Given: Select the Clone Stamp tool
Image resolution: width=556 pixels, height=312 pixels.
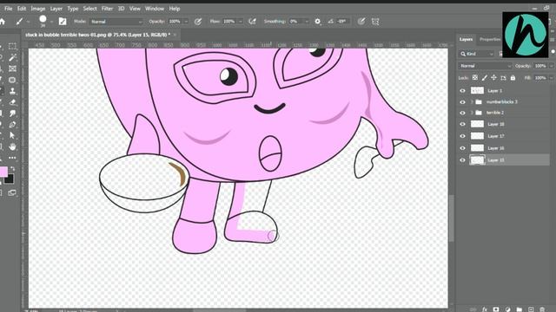Looking at the screenshot, I should [12, 91].
